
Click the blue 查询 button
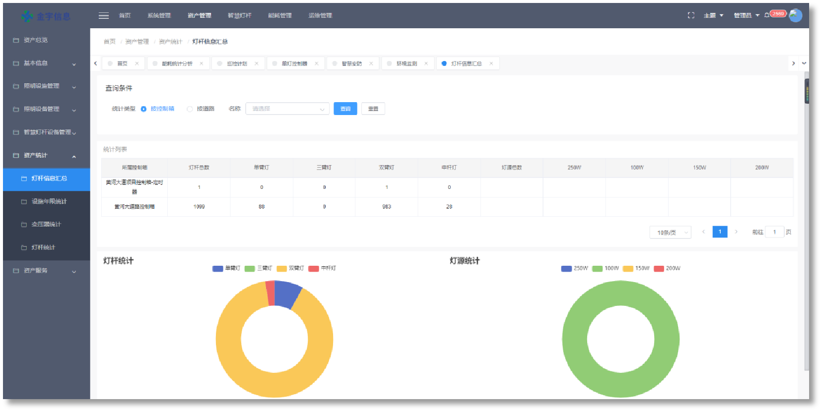tap(345, 109)
